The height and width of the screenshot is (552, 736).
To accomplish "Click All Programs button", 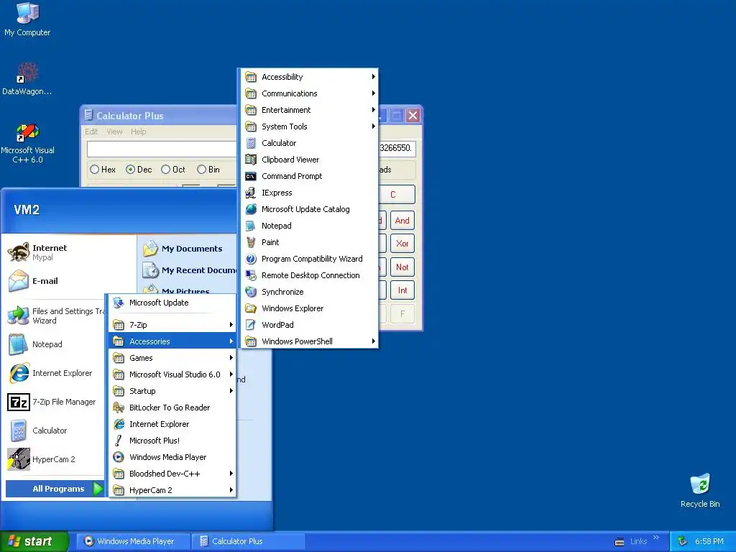I will (x=55, y=489).
